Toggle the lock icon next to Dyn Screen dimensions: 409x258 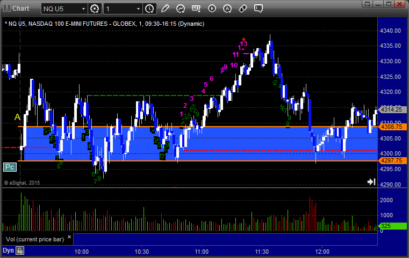click(x=20, y=250)
